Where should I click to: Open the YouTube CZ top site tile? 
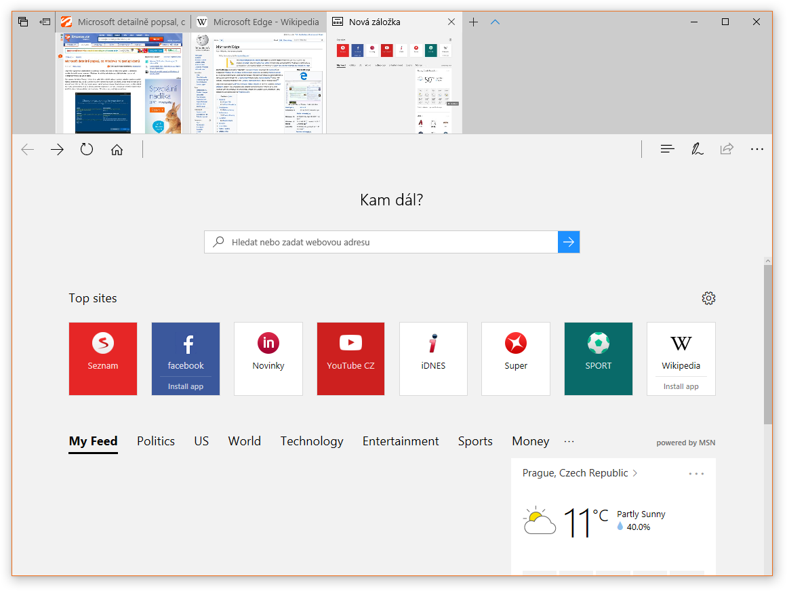pyautogui.click(x=351, y=359)
